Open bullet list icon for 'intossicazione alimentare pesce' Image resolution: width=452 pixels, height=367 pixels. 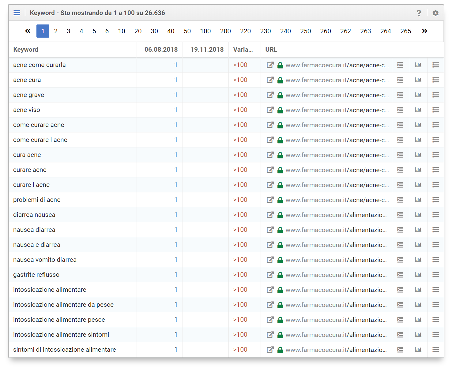tap(436, 320)
